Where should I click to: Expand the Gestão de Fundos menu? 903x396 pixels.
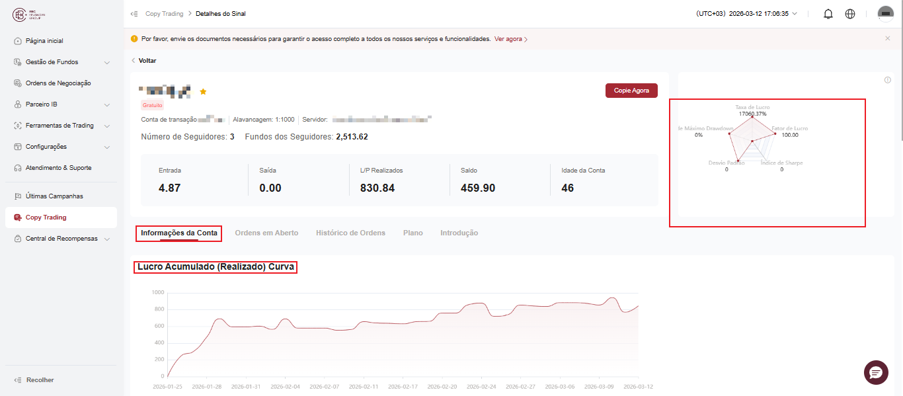[61, 62]
